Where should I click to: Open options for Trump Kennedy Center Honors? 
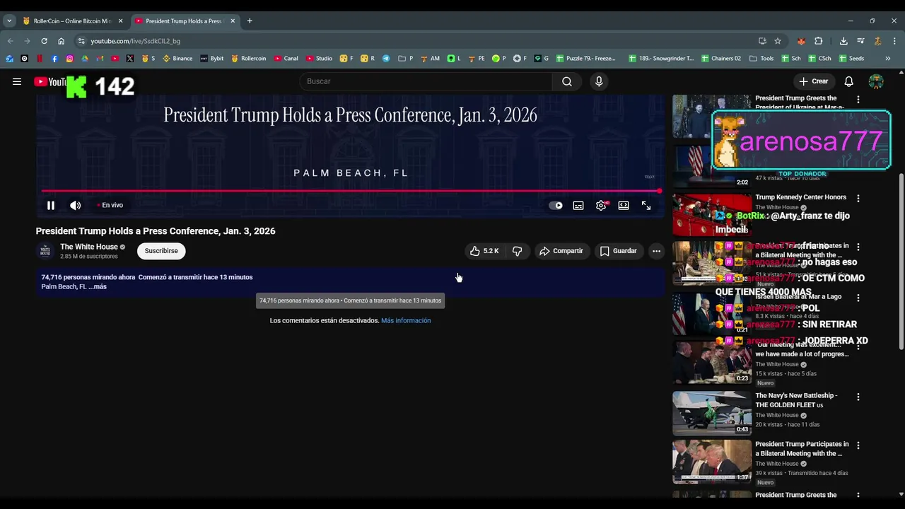[858, 199]
